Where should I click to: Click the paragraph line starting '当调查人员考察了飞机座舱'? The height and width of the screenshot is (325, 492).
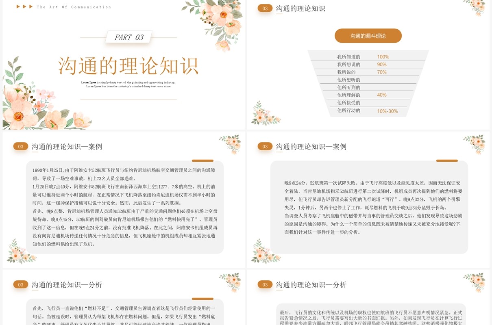(373, 216)
